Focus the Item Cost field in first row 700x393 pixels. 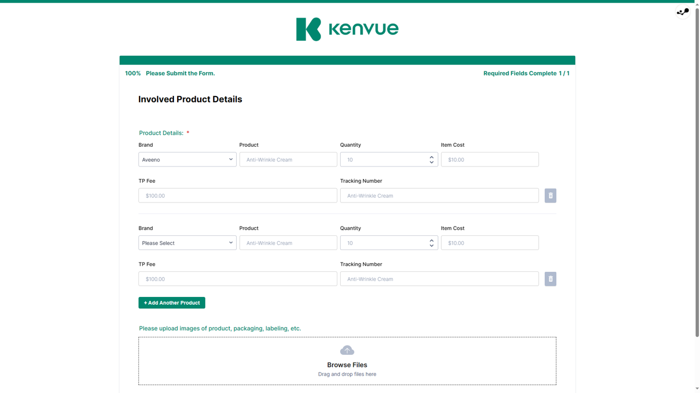pyautogui.click(x=489, y=159)
